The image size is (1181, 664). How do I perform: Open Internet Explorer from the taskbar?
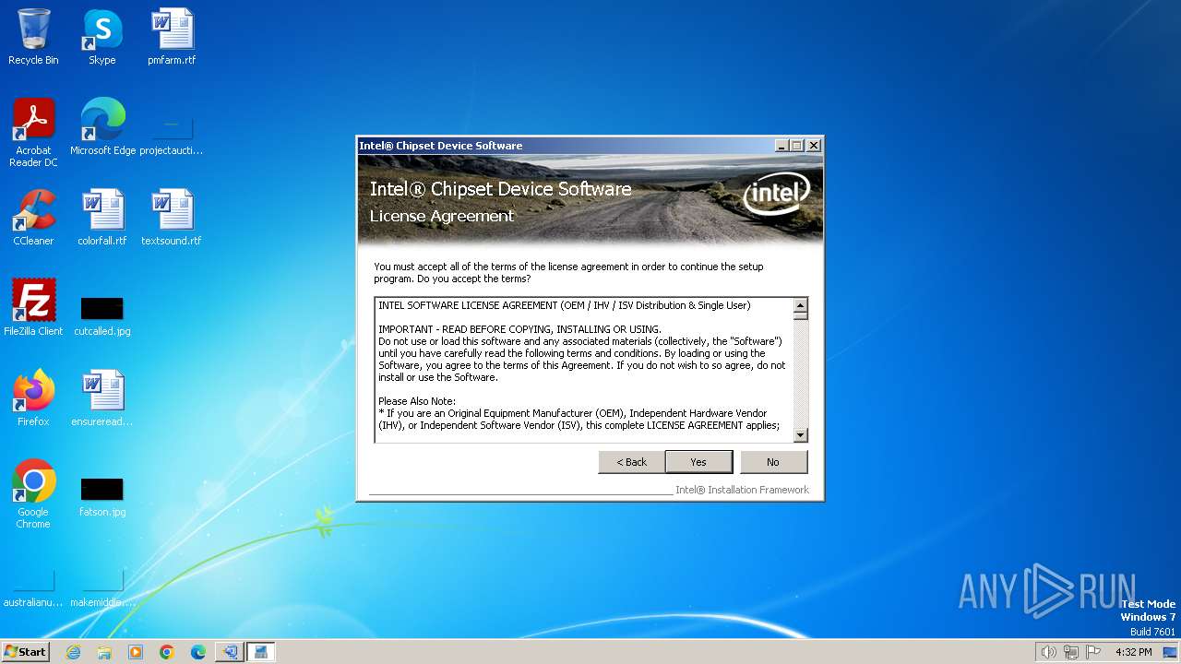(x=73, y=652)
